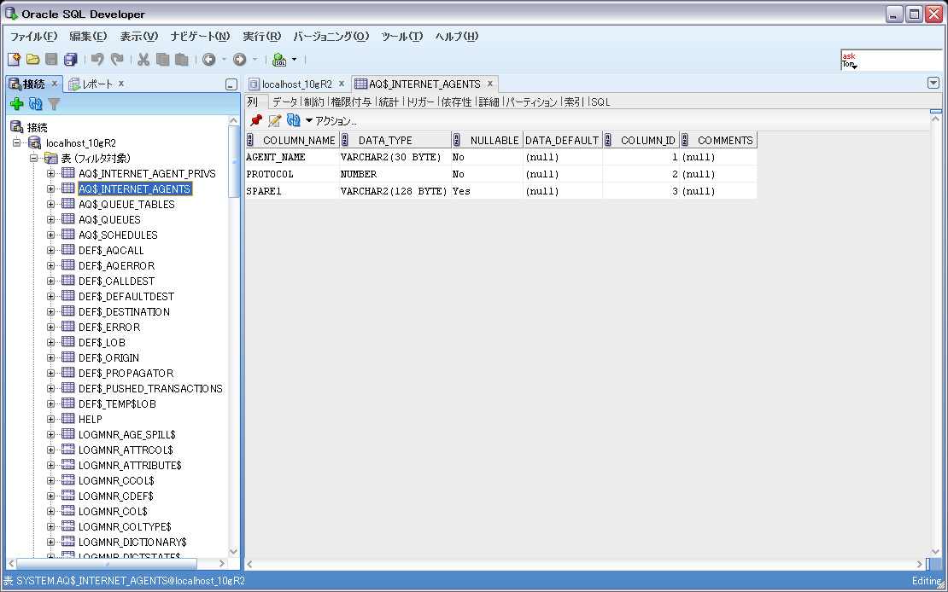The width and height of the screenshot is (948, 592).
Task: Click down arrow of tree vertical scrollbar
Action: (x=234, y=551)
